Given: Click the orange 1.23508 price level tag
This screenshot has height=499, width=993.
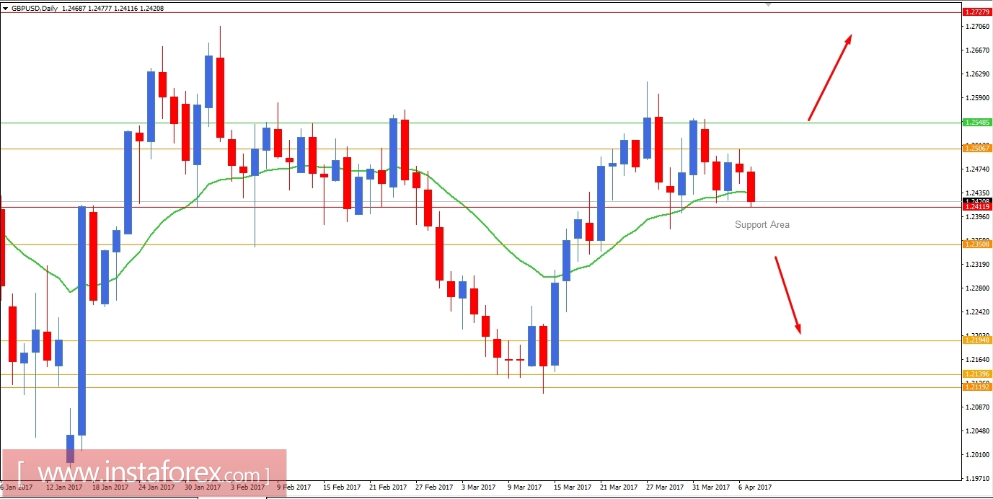Looking at the screenshot, I should (x=976, y=244).
